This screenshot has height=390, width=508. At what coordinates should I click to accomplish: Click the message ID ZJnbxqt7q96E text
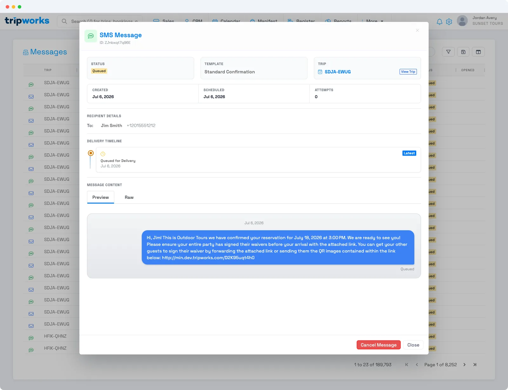click(115, 43)
